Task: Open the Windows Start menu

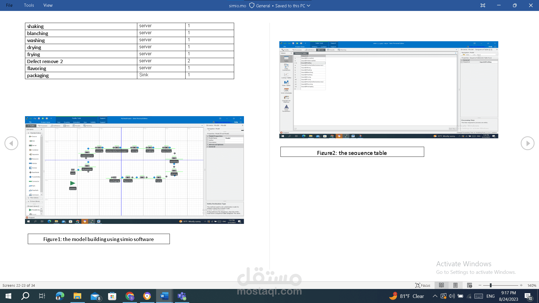Action: pyautogui.click(x=8, y=296)
